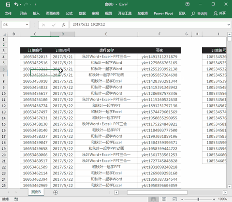Click the formula bar showing 2017/5/21 19:29:12
Screen dimensions: 232x202
tap(148, 25)
